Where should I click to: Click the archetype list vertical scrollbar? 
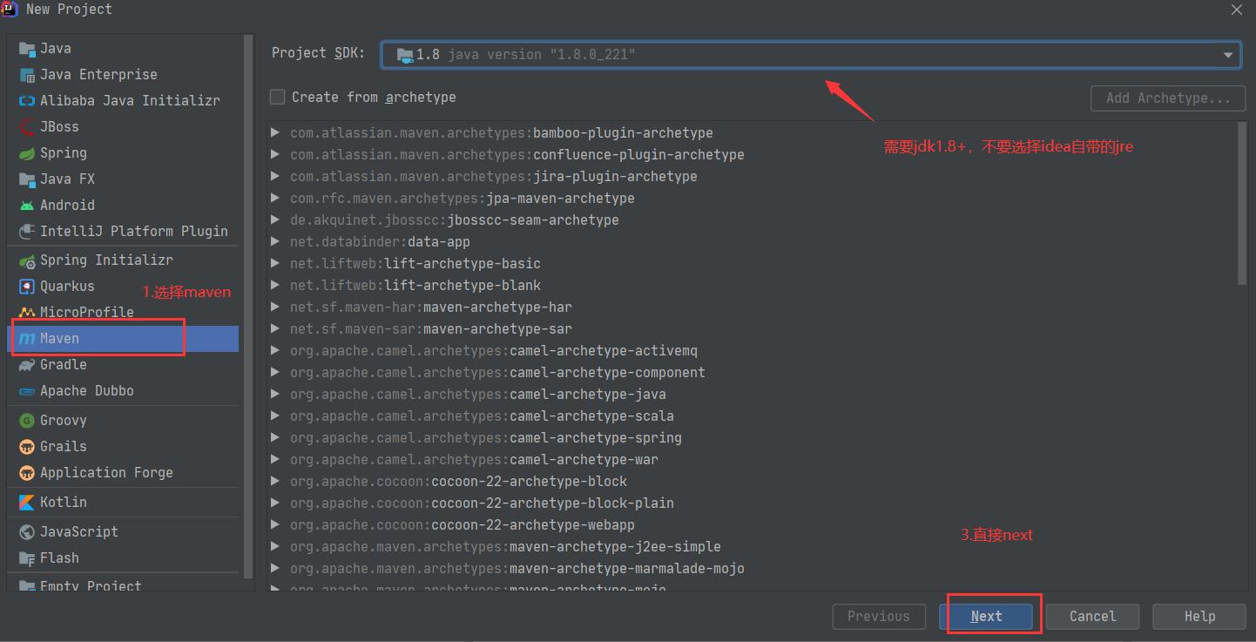pyautogui.click(x=1242, y=203)
